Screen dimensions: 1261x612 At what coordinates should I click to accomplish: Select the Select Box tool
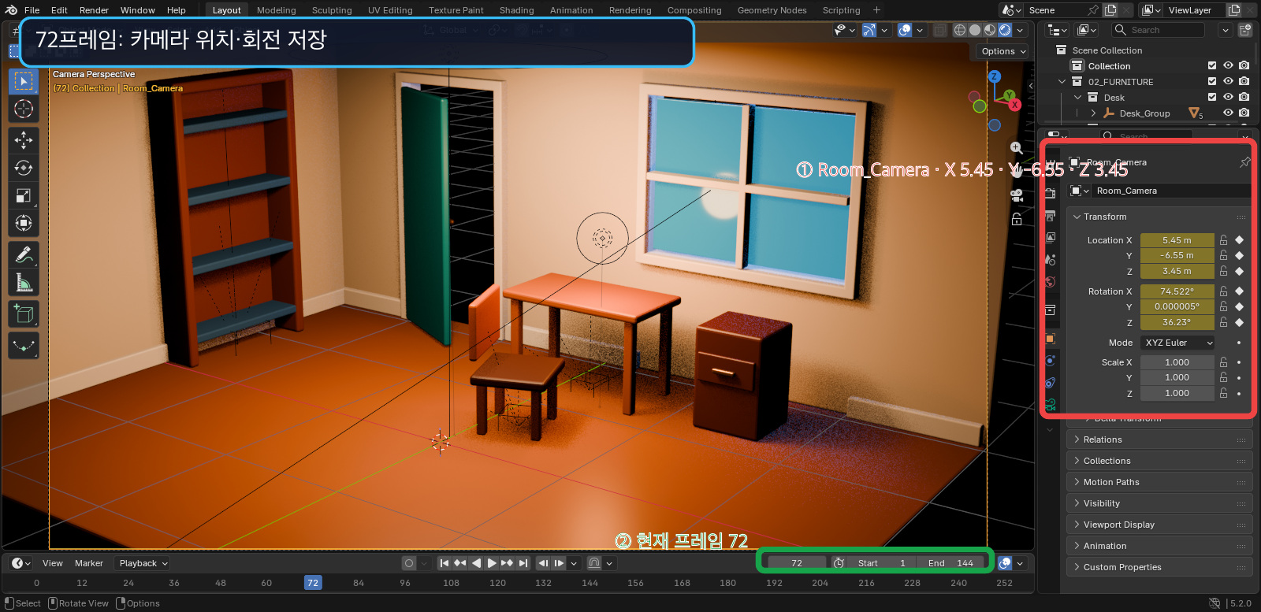(24, 81)
